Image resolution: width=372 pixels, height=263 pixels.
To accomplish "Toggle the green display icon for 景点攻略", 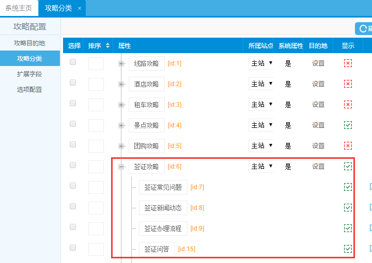I will click(x=348, y=125).
